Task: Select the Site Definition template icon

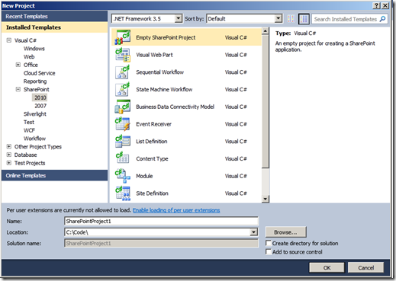Action: pos(122,193)
